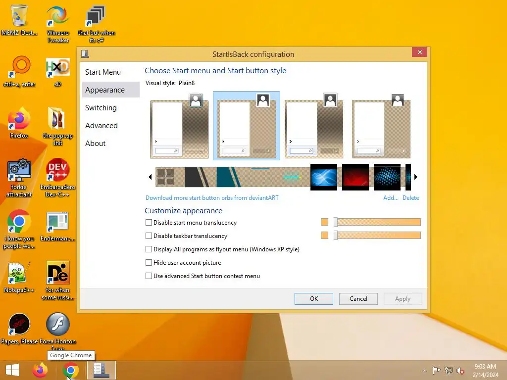Open the Windows Start button
Viewport: 507px width, 380px height.
[x=12, y=370]
